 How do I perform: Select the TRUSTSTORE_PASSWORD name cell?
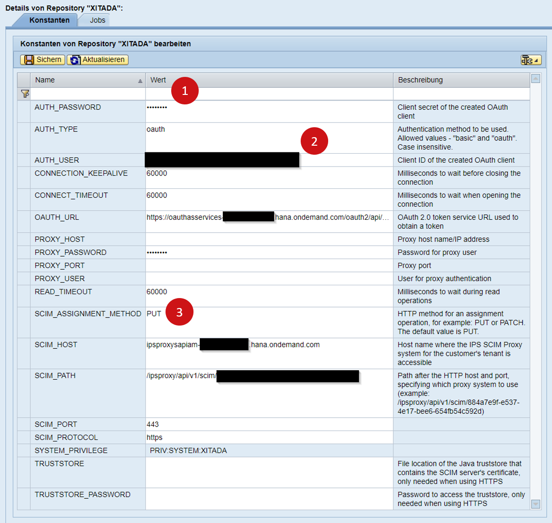point(88,499)
